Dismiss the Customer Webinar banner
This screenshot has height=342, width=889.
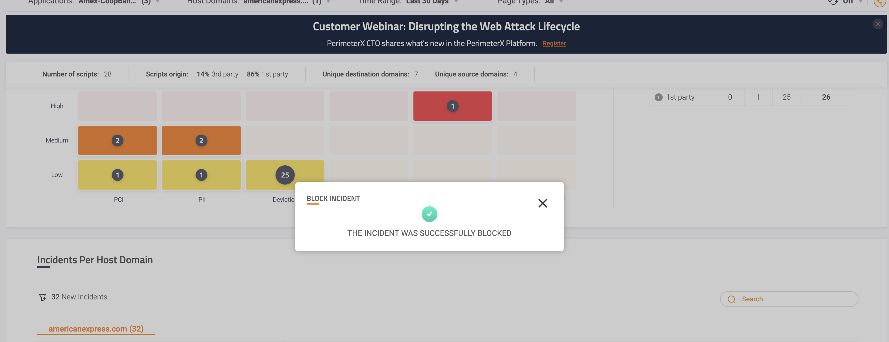(x=878, y=24)
